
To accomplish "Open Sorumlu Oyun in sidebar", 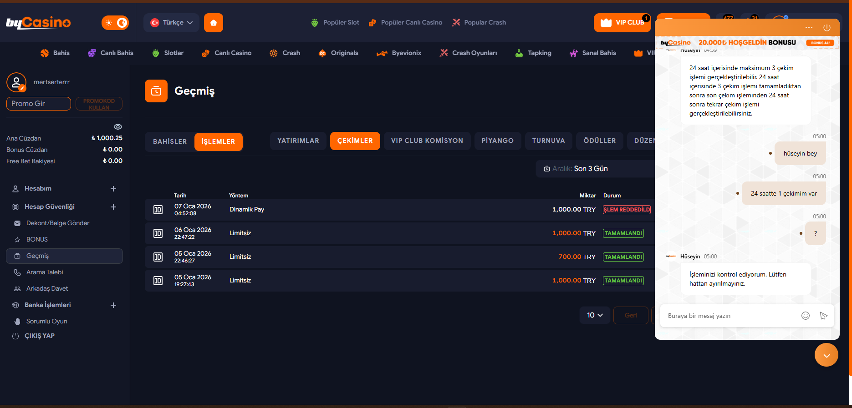I will tap(46, 321).
